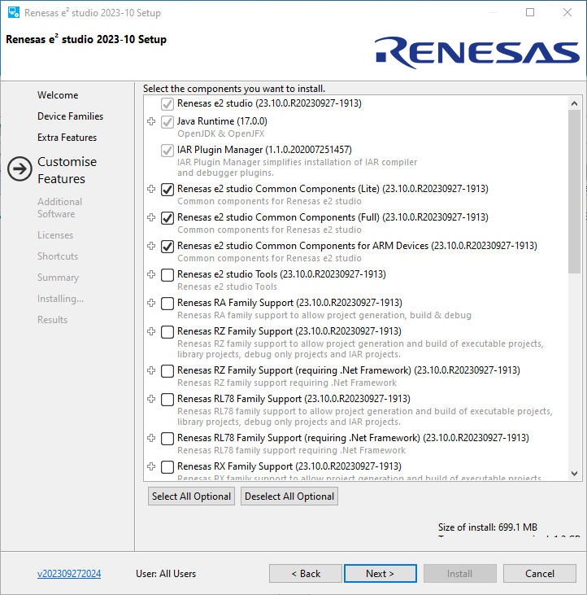Click the Deselect All Optional button
This screenshot has width=587, height=595.
289,497
